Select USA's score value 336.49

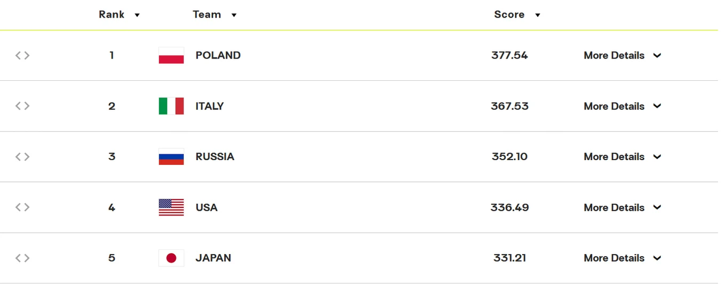[509, 207]
